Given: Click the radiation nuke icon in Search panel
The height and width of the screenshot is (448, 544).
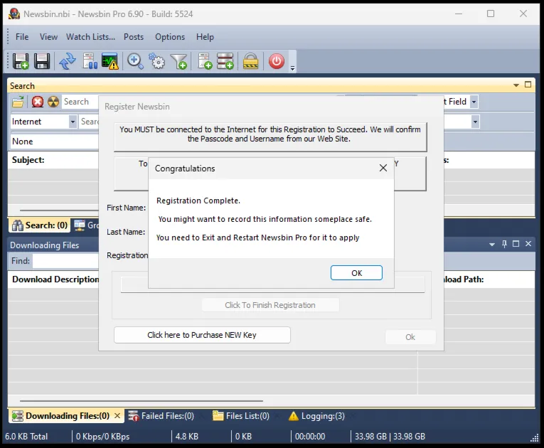Looking at the screenshot, I should pos(53,102).
